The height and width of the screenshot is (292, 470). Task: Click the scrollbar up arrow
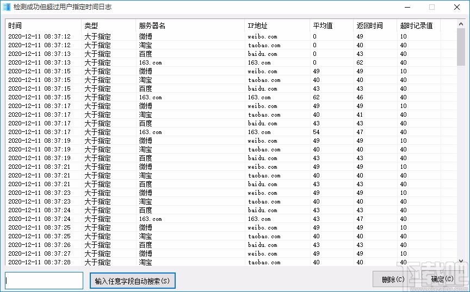tap(461, 24)
